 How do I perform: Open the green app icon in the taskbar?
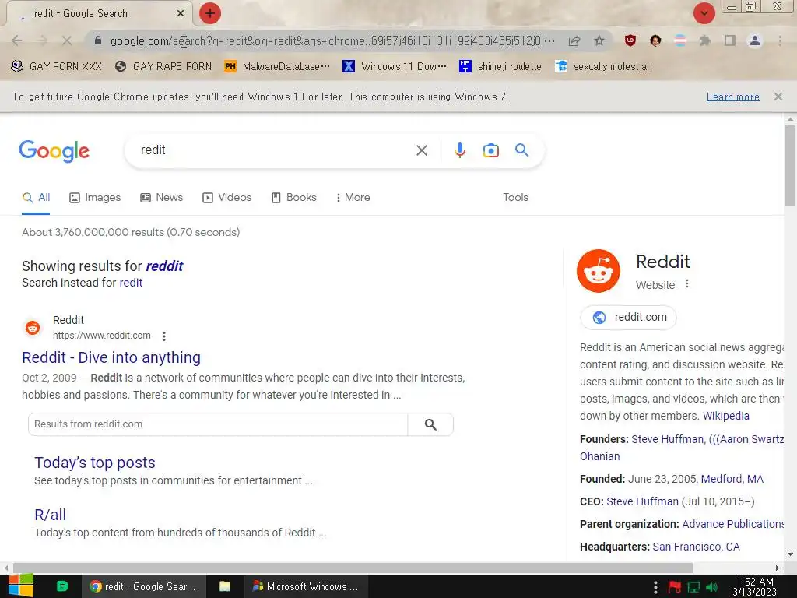62,586
